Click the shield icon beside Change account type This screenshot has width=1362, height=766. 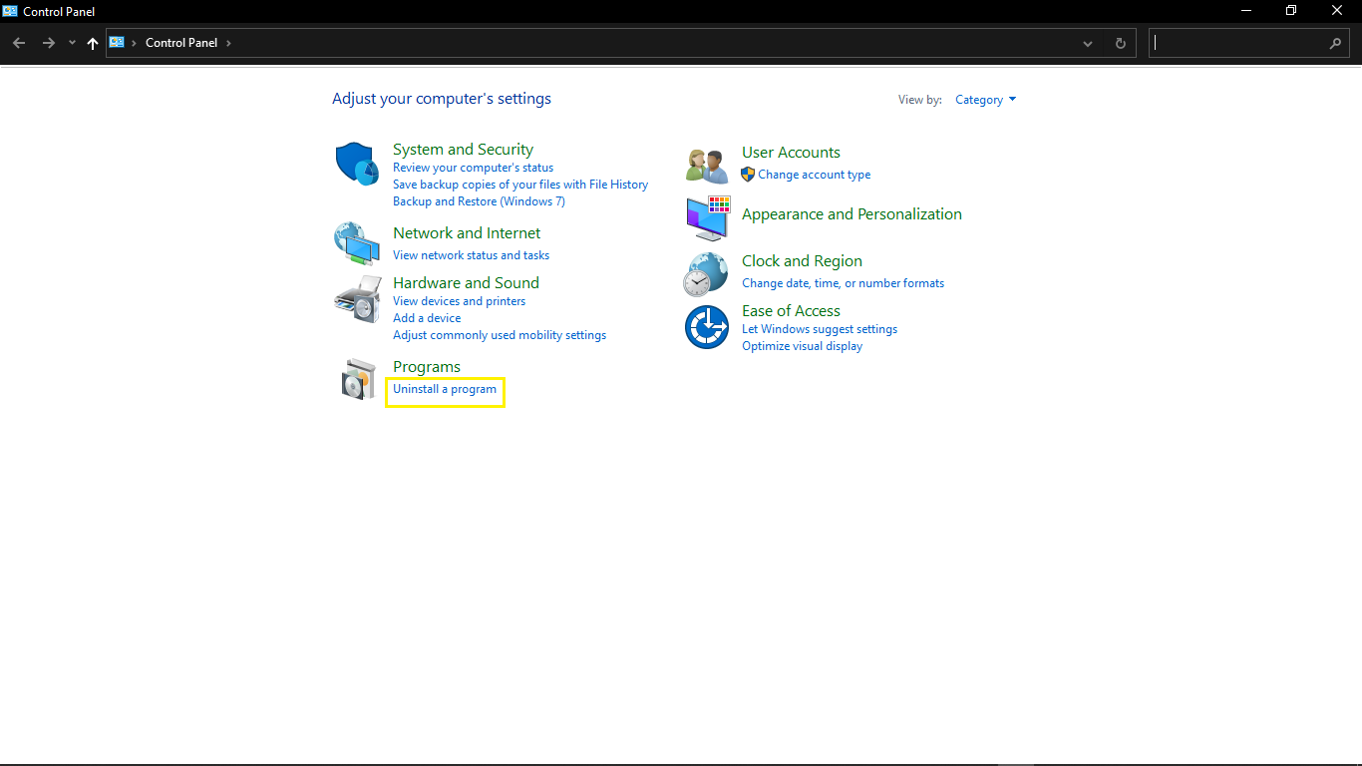click(x=748, y=175)
